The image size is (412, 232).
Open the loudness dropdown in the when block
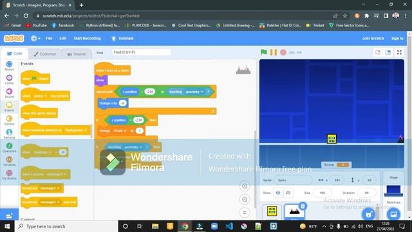pos(42,152)
